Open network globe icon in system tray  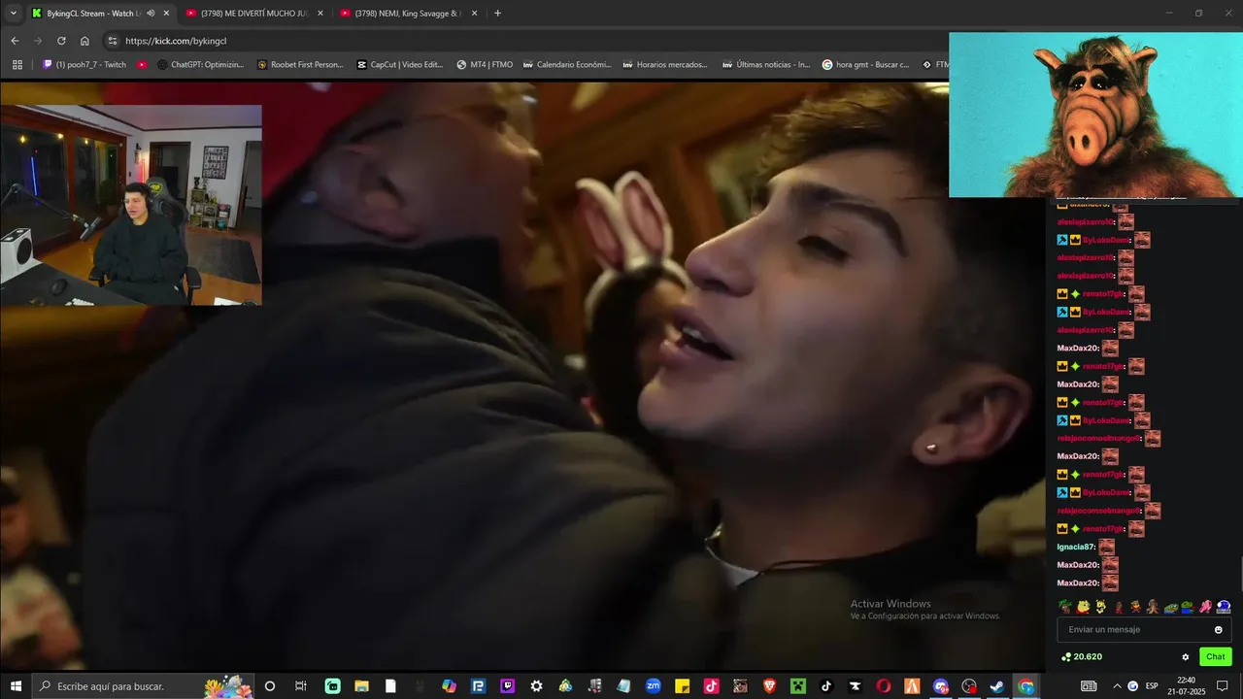tap(1132, 686)
